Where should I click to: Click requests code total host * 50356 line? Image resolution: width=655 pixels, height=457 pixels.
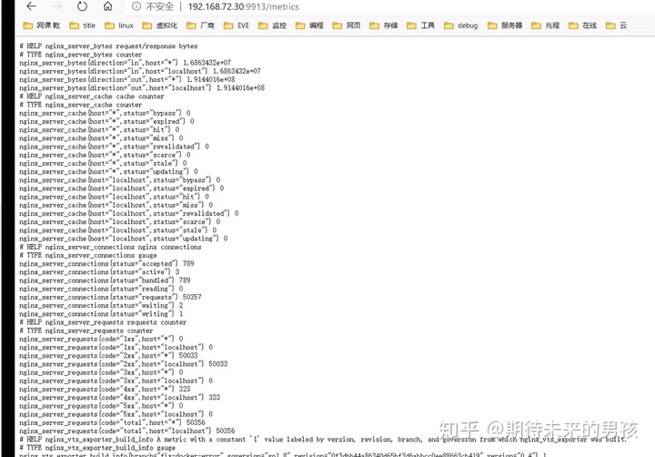[x=113, y=422]
